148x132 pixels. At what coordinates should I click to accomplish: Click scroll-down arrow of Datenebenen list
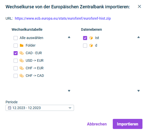point(138,91)
